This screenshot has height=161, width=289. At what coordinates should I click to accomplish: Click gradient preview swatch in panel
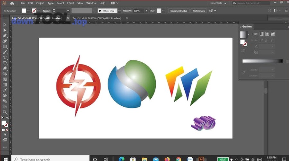tap(243, 35)
